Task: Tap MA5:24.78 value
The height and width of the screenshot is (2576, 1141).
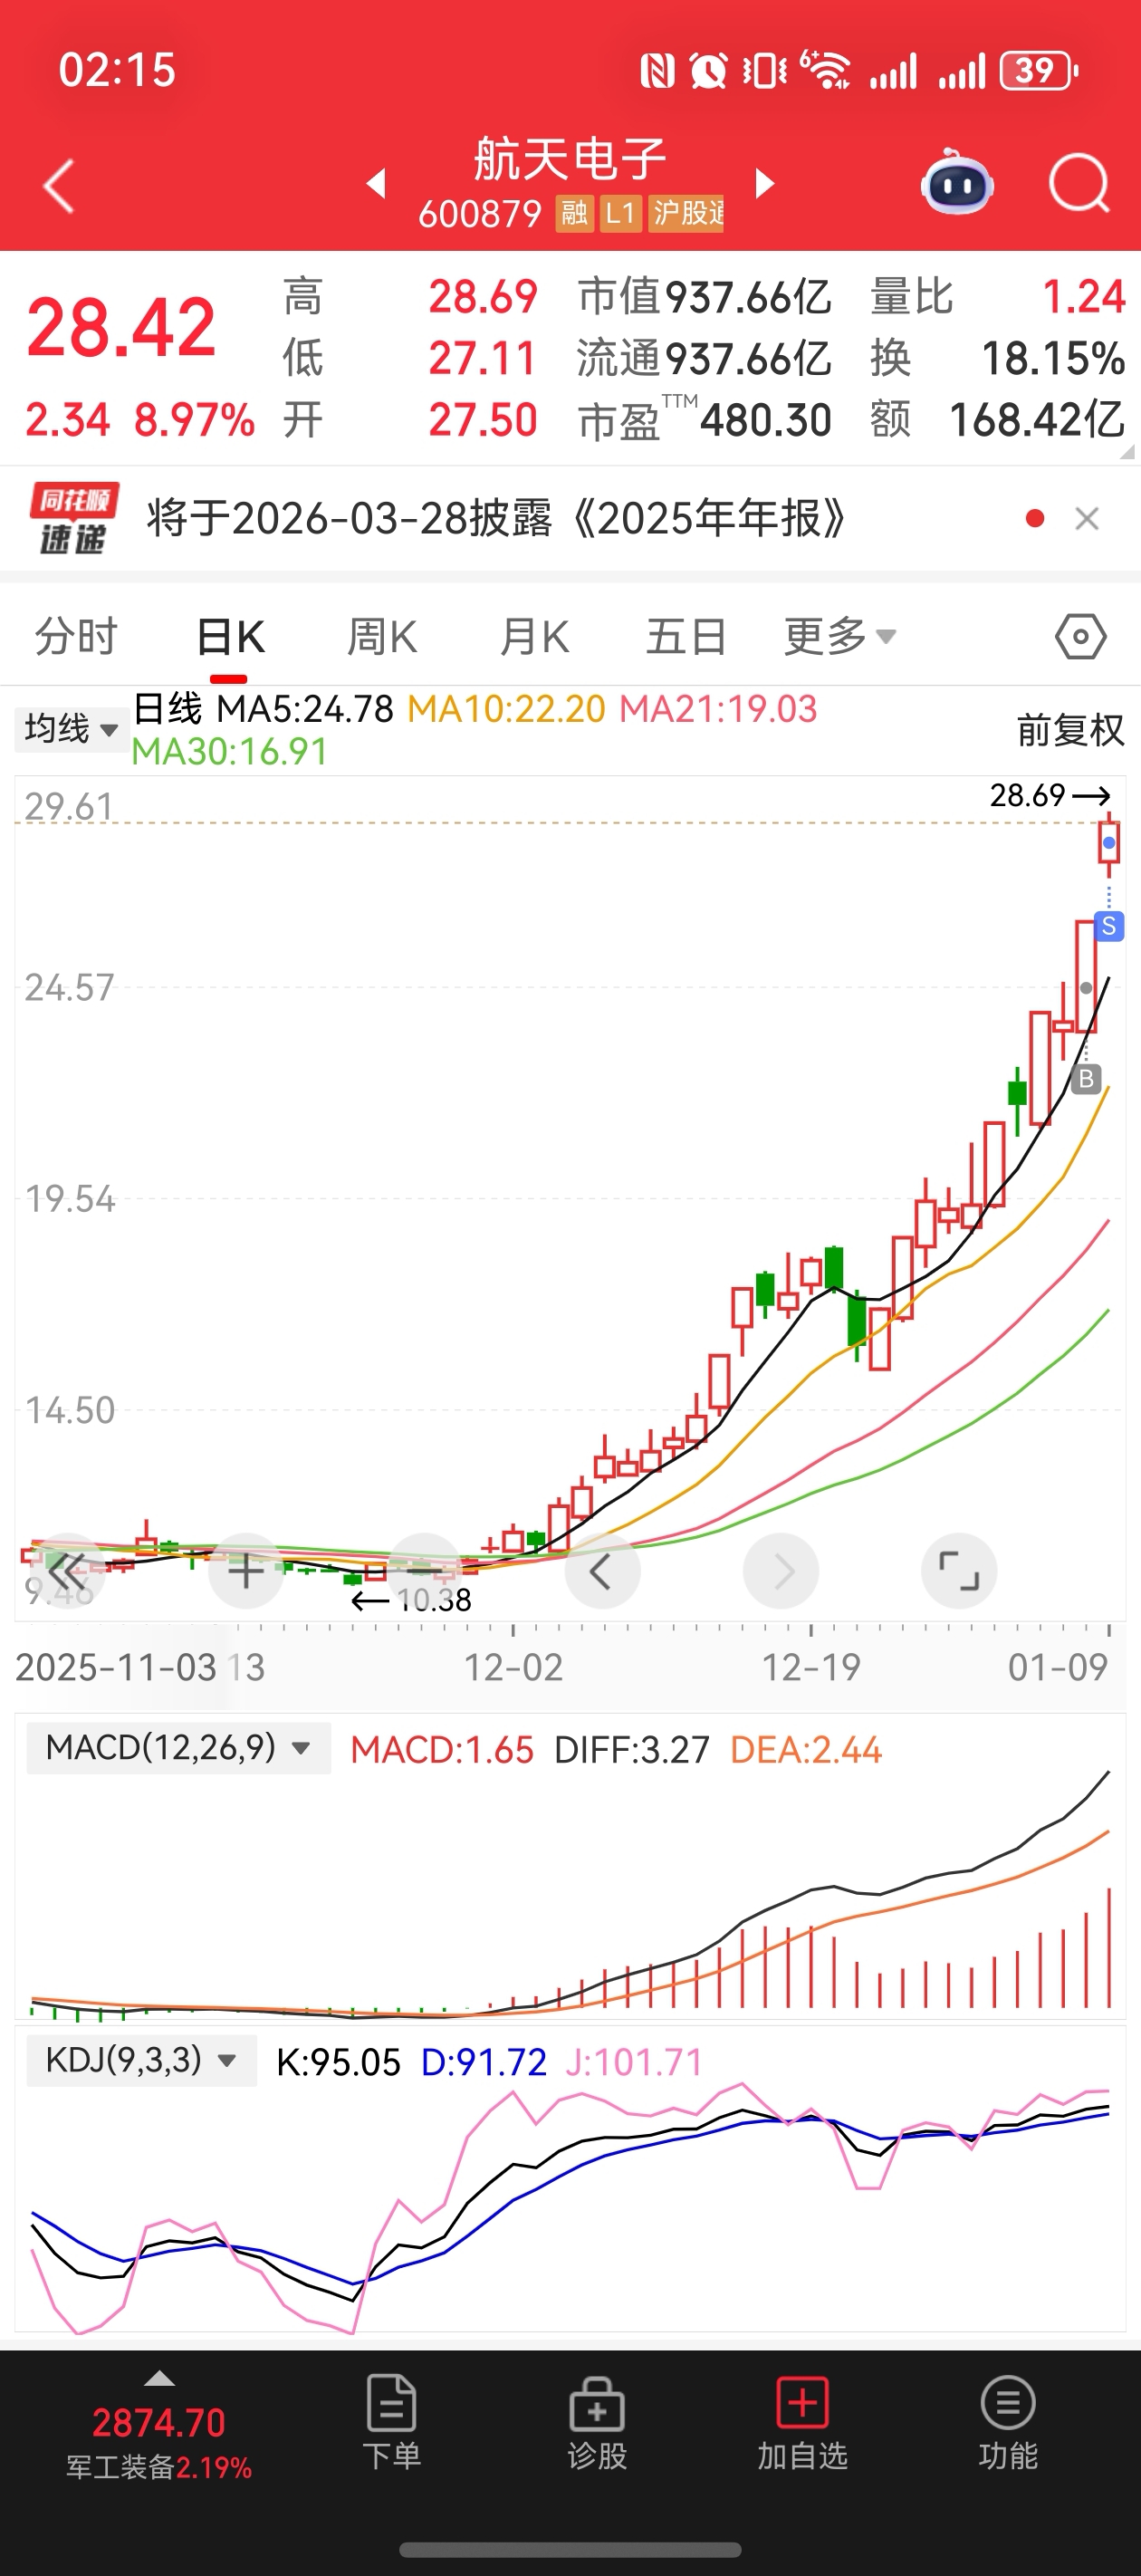Action: (305, 709)
